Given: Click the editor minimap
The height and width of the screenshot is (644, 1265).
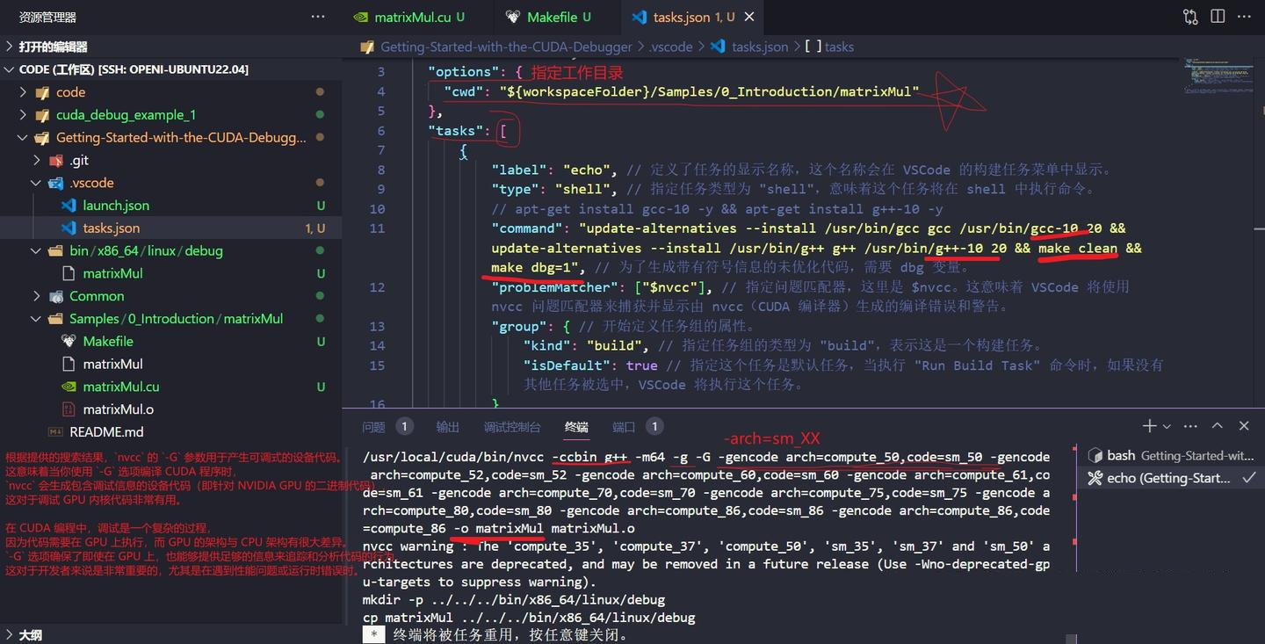Looking at the screenshot, I should 1217,76.
